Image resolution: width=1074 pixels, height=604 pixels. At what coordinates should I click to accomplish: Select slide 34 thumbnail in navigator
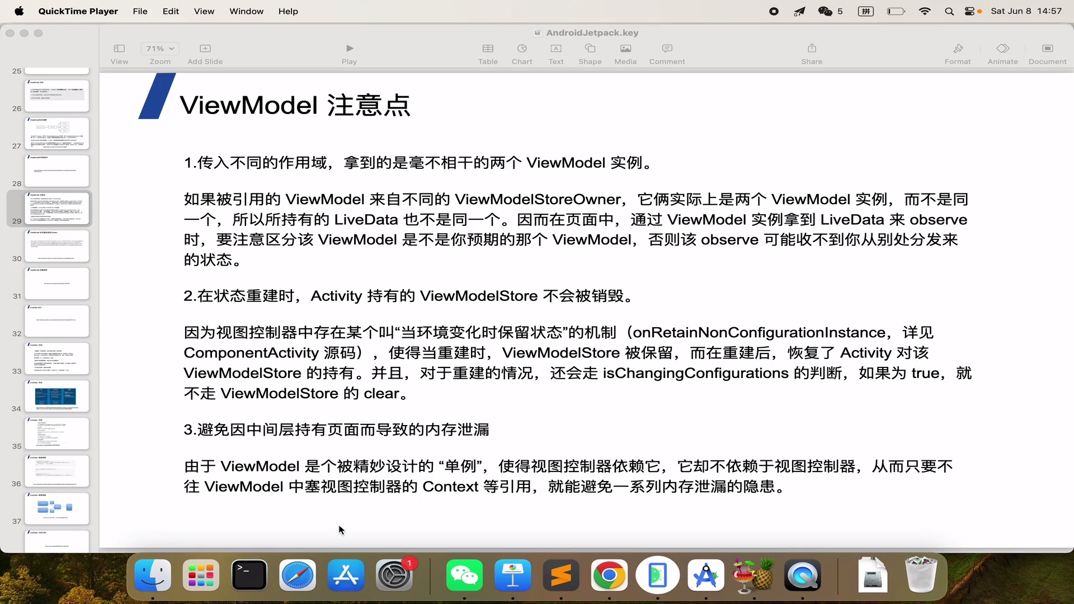(56, 395)
